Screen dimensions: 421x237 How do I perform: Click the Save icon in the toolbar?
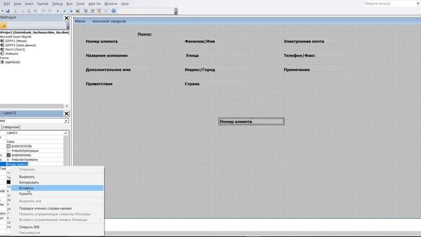point(7,11)
